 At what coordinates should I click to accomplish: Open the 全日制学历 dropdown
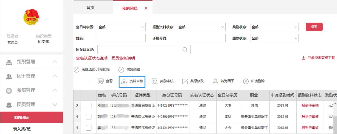121,27
